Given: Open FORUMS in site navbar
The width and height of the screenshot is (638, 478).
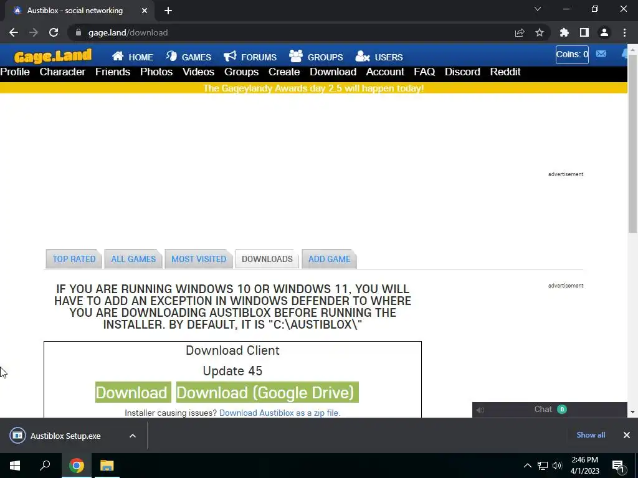Looking at the screenshot, I should pyautogui.click(x=250, y=57).
